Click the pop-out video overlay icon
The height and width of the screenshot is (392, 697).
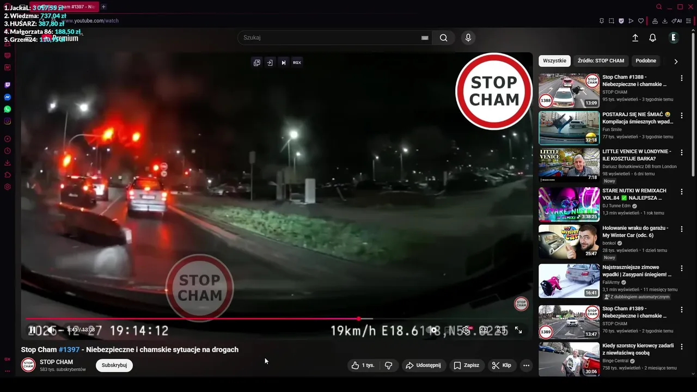257,63
